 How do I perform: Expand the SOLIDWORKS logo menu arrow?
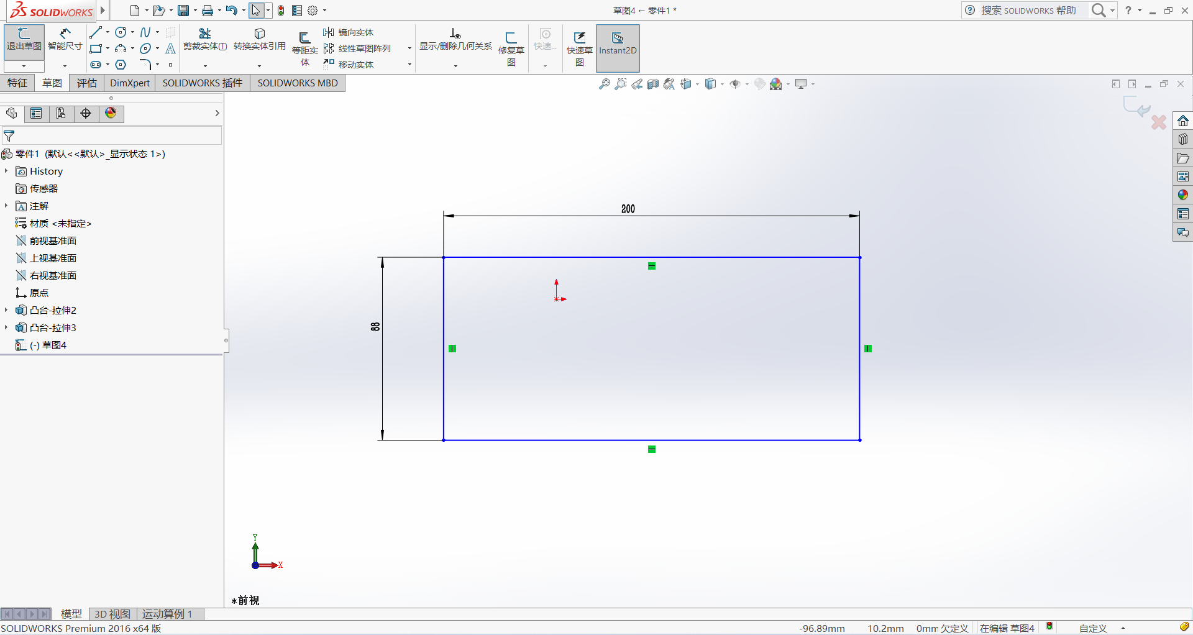coord(103,11)
